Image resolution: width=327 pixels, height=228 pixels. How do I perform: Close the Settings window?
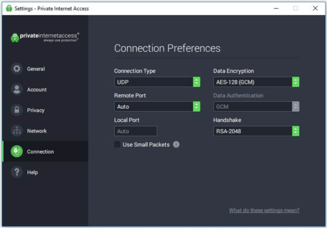(315, 8)
